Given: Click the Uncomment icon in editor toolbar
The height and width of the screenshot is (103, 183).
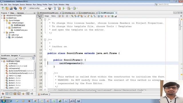Looking at the screenshot, I should point(116,16).
